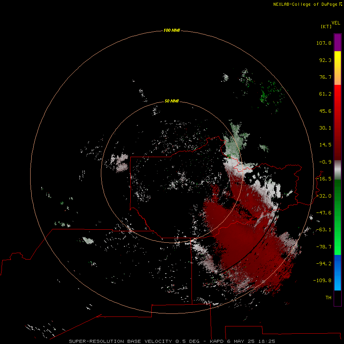This screenshot has width=344, height=344.
Task: Click the 100 NMI range ring label
Action: pos(172,30)
